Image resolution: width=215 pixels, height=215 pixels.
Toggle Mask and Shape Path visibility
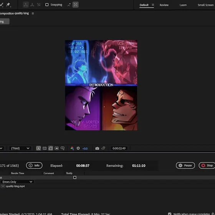[50, 148]
